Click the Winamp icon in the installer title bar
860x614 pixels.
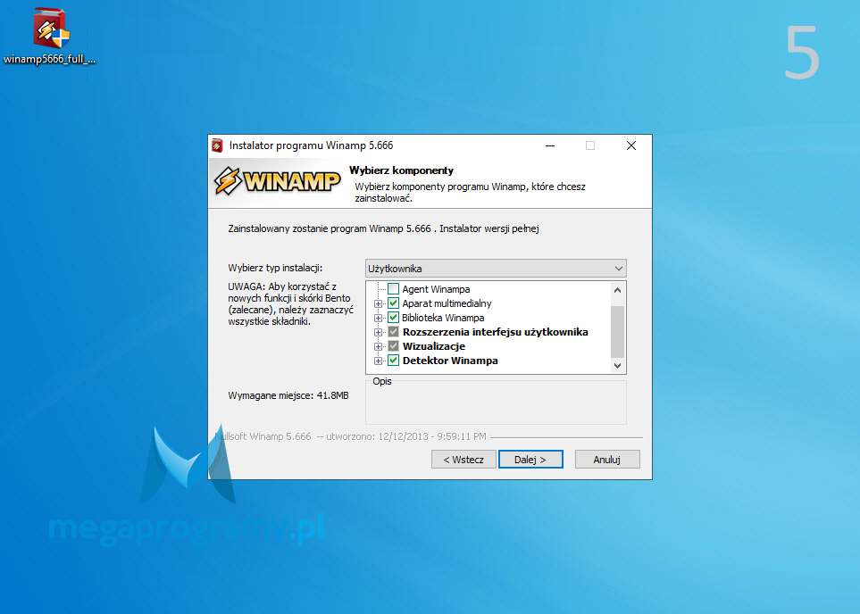217,145
